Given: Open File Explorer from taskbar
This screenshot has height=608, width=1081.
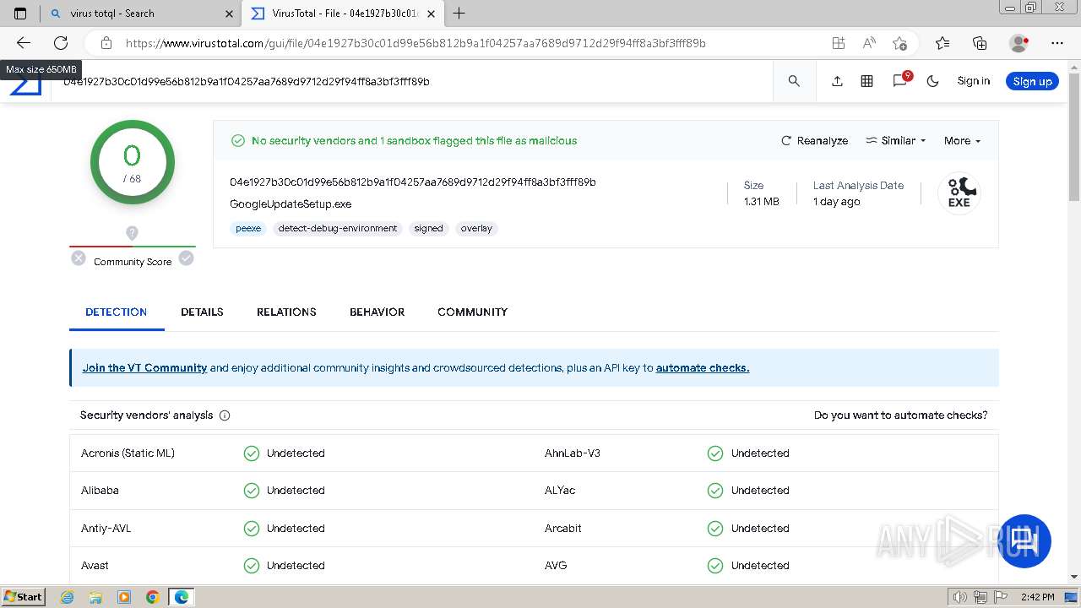Looking at the screenshot, I should click(96, 597).
